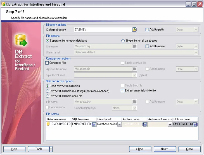Click the Tools button

click(39, 149)
